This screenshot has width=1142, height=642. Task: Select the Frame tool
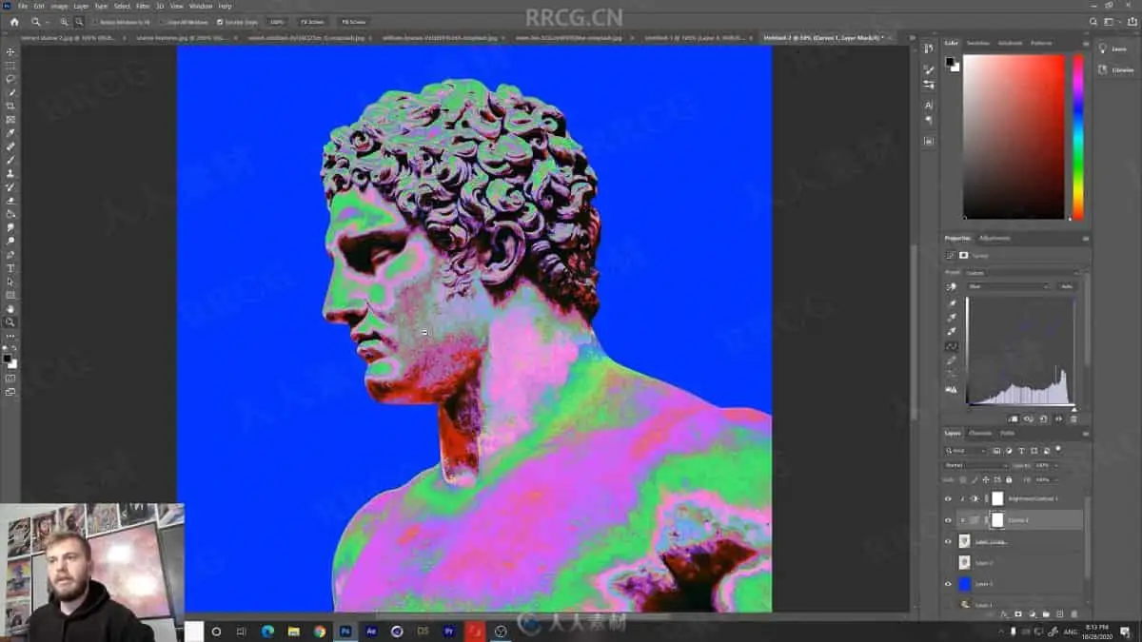(10, 119)
